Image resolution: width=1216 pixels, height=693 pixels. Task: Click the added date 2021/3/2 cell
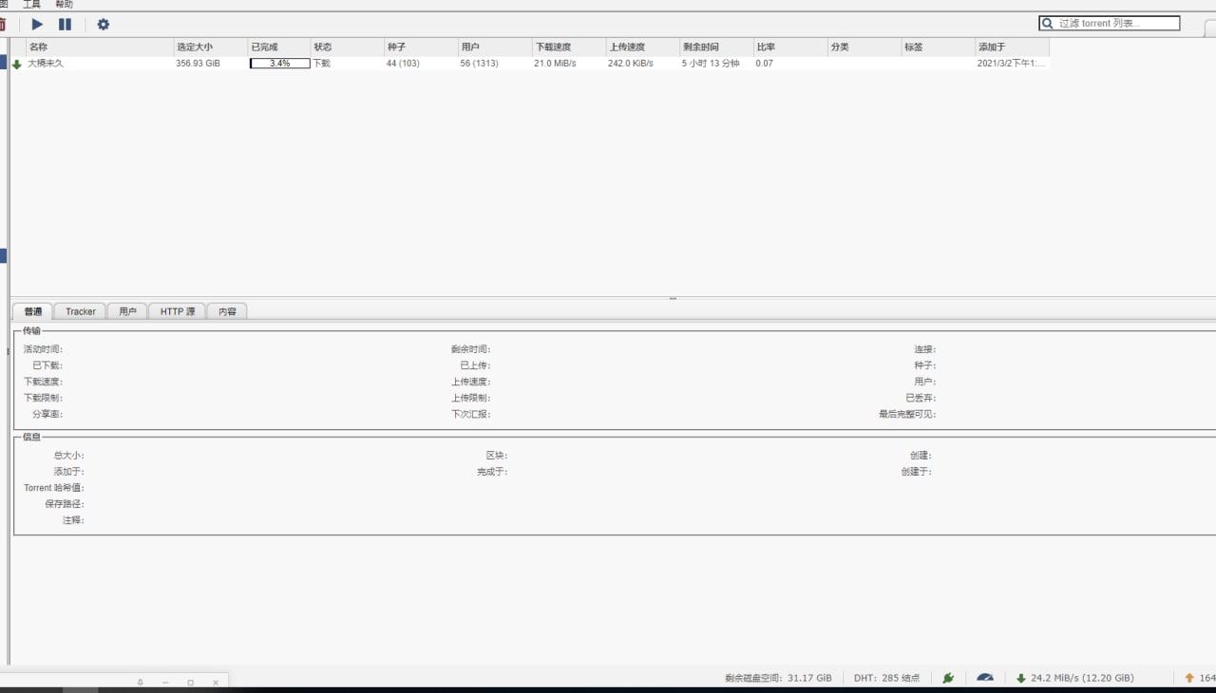click(x=1011, y=64)
